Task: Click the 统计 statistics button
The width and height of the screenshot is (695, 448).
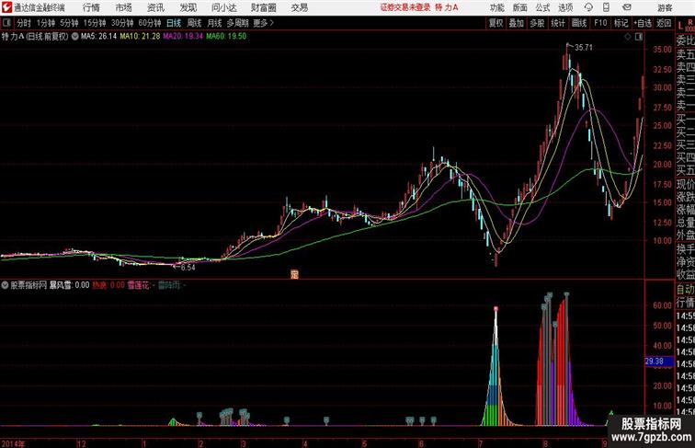Action: 558,23
